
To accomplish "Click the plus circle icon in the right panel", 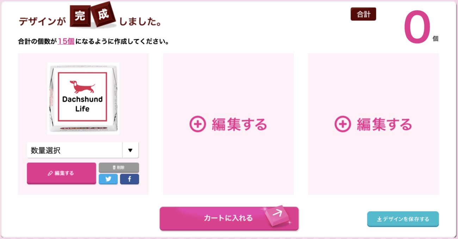I will click(342, 124).
